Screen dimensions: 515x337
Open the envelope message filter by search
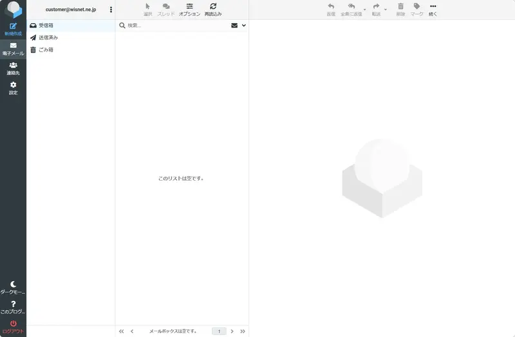click(x=234, y=26)
